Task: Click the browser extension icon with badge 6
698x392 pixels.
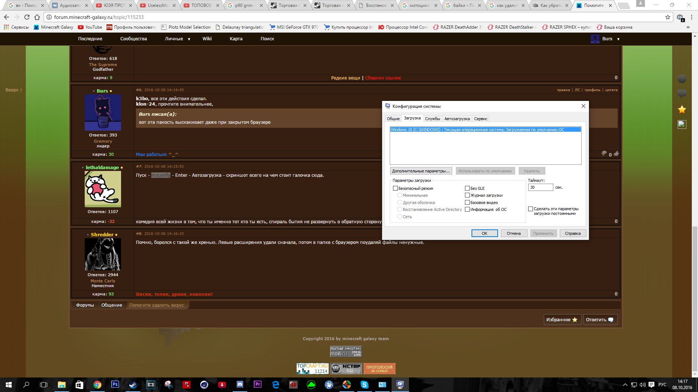Action: pyautogui.click(x=680, y=17)
